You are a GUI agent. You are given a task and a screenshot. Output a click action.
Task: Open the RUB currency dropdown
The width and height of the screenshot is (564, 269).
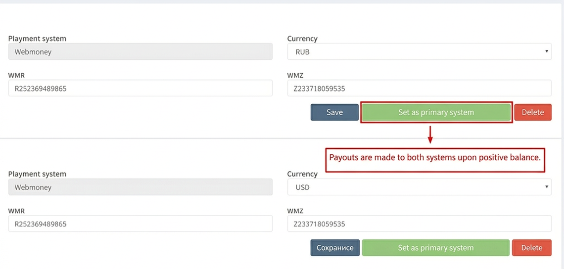(x=420, y=52)
